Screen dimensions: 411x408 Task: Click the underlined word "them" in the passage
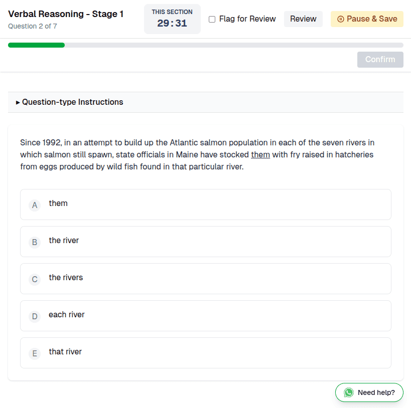260,154
